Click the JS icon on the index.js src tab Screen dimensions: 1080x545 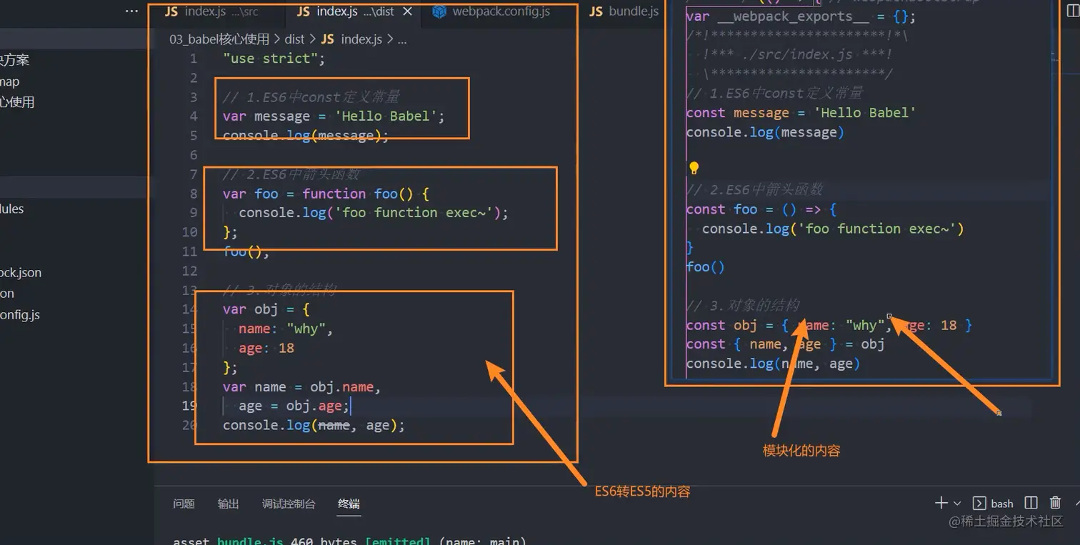click(x=171, y=11)
